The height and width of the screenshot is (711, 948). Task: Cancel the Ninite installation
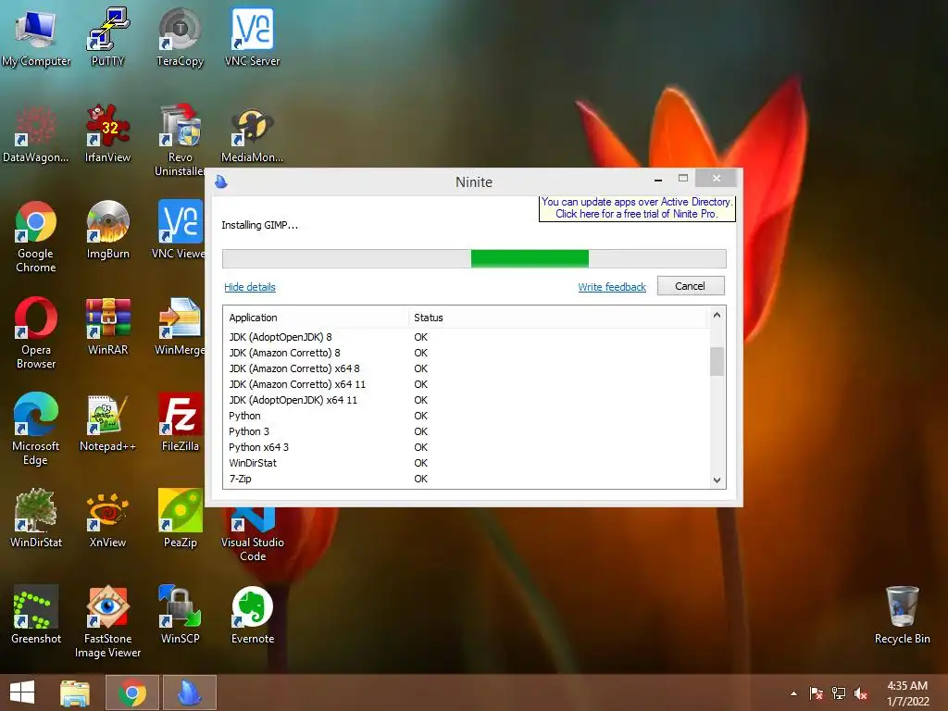coord(691,286)
